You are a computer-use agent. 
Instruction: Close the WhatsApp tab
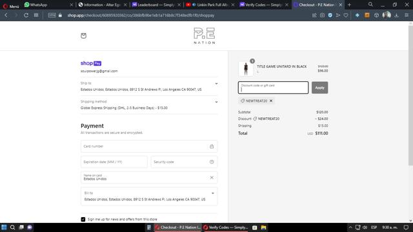point(72,5)
